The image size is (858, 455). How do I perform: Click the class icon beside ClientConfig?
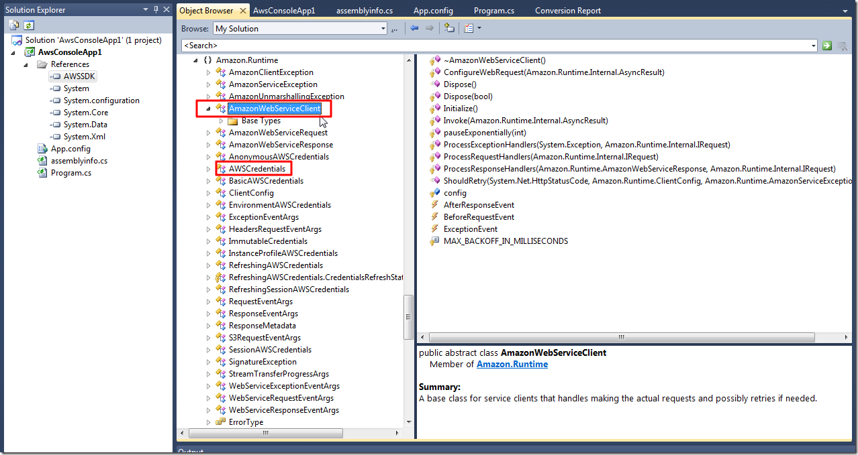click(220, 193)
